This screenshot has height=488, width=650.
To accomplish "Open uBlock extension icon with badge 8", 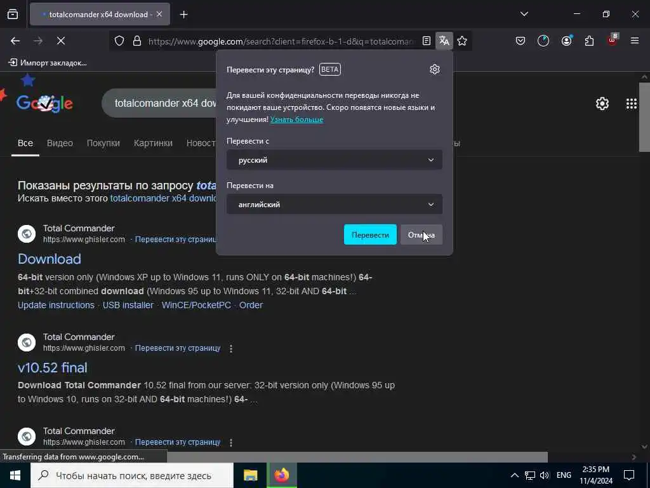I will pyautogui.click(x=613, y=40).
